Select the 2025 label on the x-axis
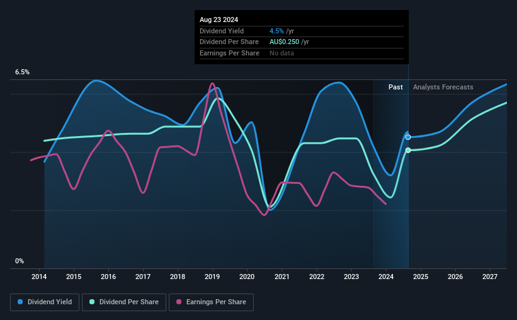The height and width of the screenshot is (320, 517). coord(421,277)
